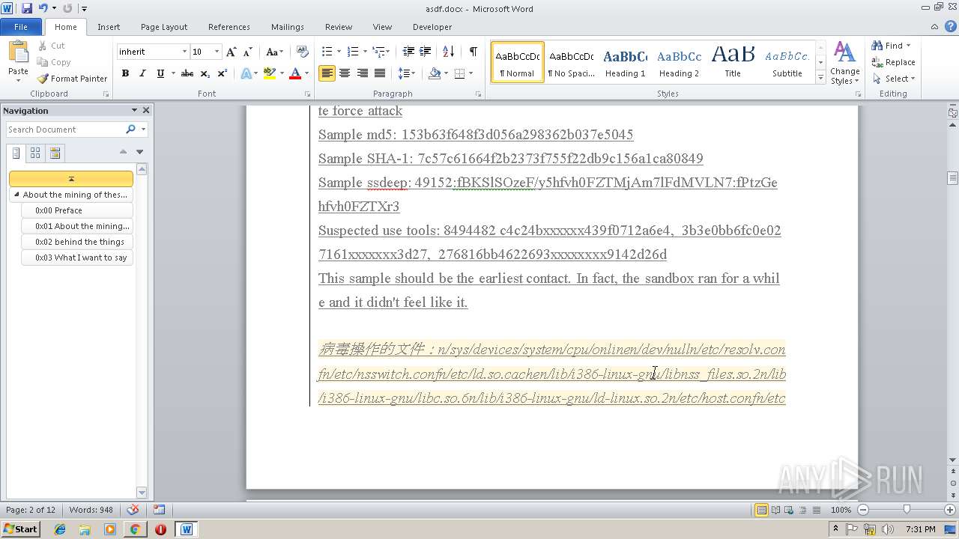Apply Shading fill color
Viewport: 959px width, 539px height.
tap(434, 73)
